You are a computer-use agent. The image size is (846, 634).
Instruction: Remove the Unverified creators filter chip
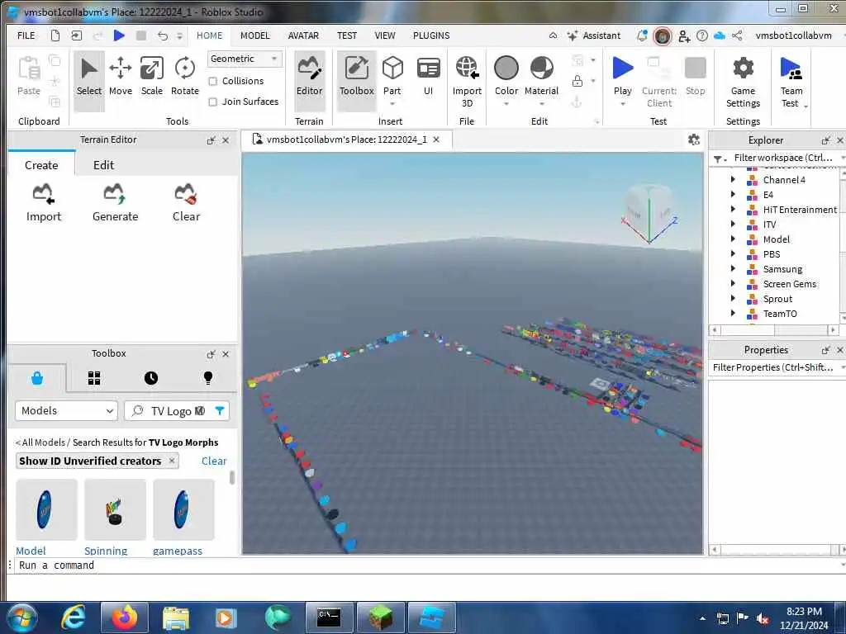[x=172, y=461]
